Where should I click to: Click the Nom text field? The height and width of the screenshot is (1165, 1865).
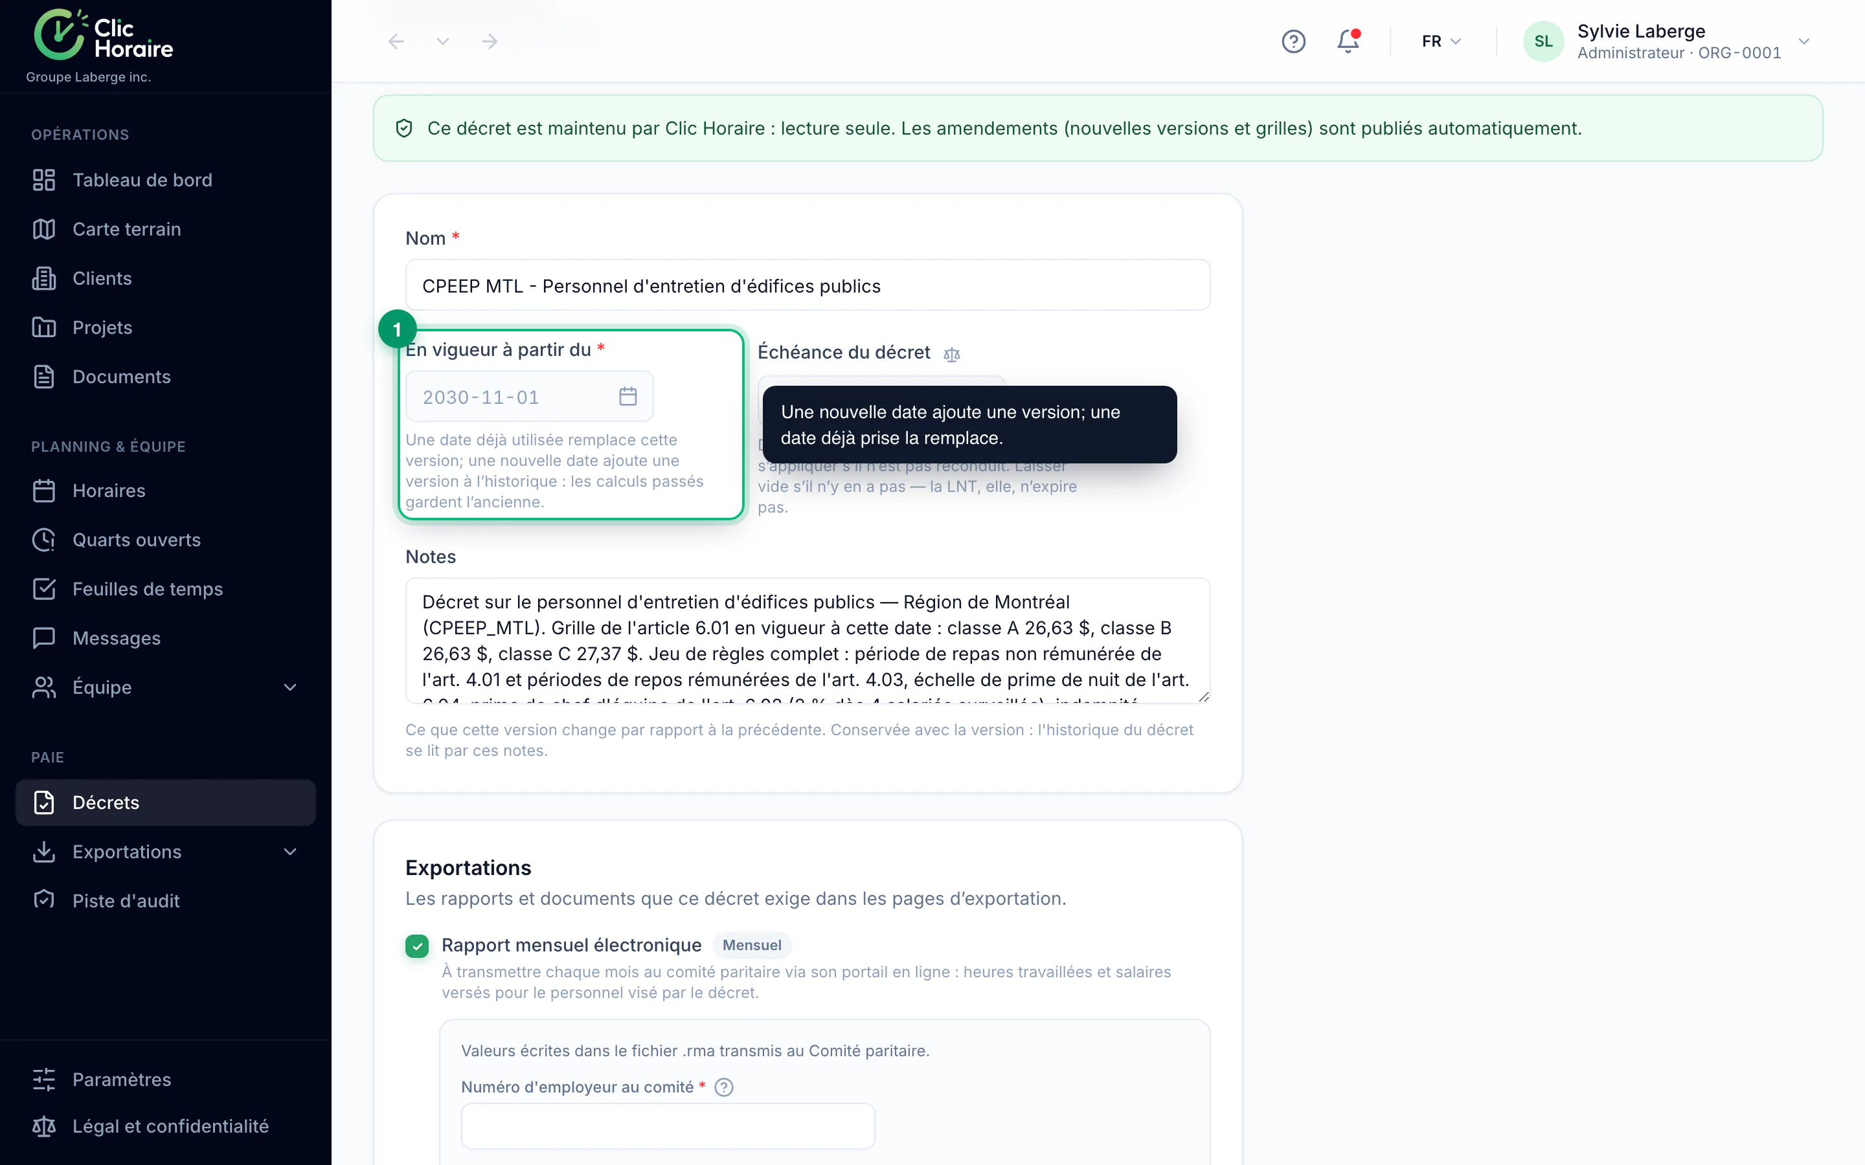(x=808, y=286)
